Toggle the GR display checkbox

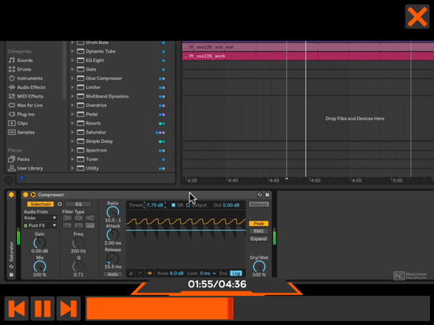(x=173, y=206)
